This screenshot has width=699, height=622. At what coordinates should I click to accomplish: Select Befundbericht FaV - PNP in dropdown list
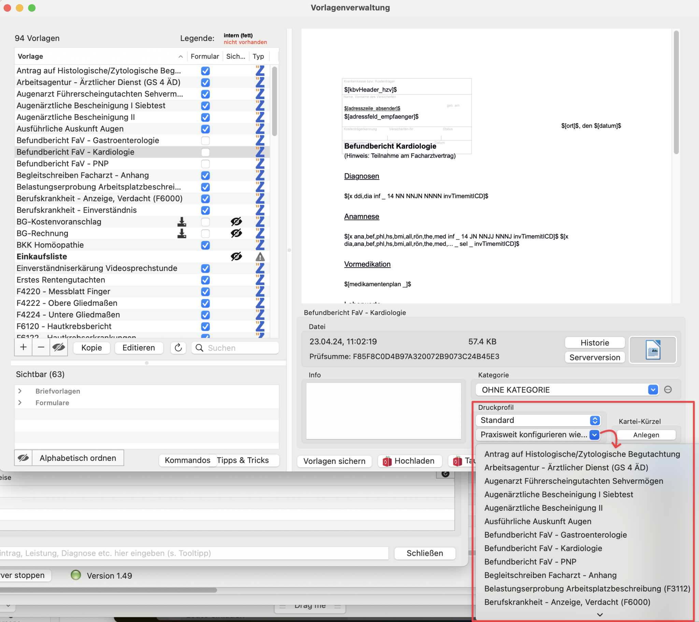pyautogui.click(x=530, y=562)
